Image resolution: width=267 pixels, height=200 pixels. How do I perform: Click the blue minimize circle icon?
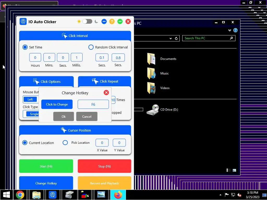pyautogui.click(x=104, y=21)
